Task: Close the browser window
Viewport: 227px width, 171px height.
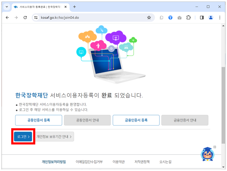Action: pyautogui.click(x=219, y=7)
